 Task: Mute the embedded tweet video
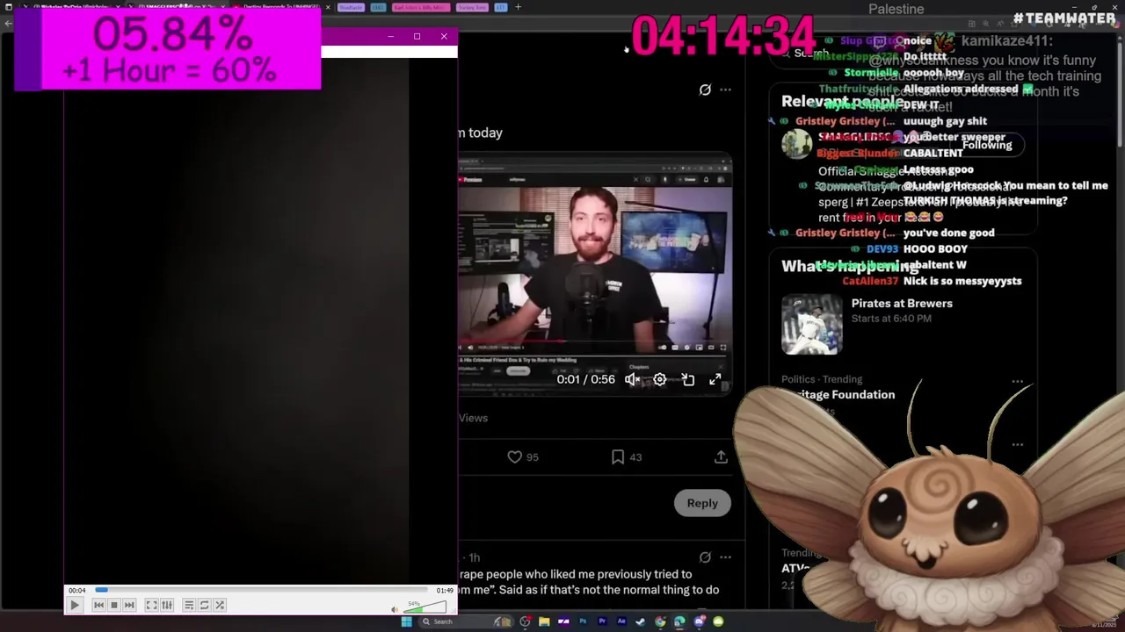632,379
